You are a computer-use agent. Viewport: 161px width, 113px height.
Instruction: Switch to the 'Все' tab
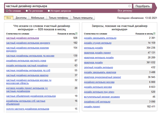coord(9,18)
